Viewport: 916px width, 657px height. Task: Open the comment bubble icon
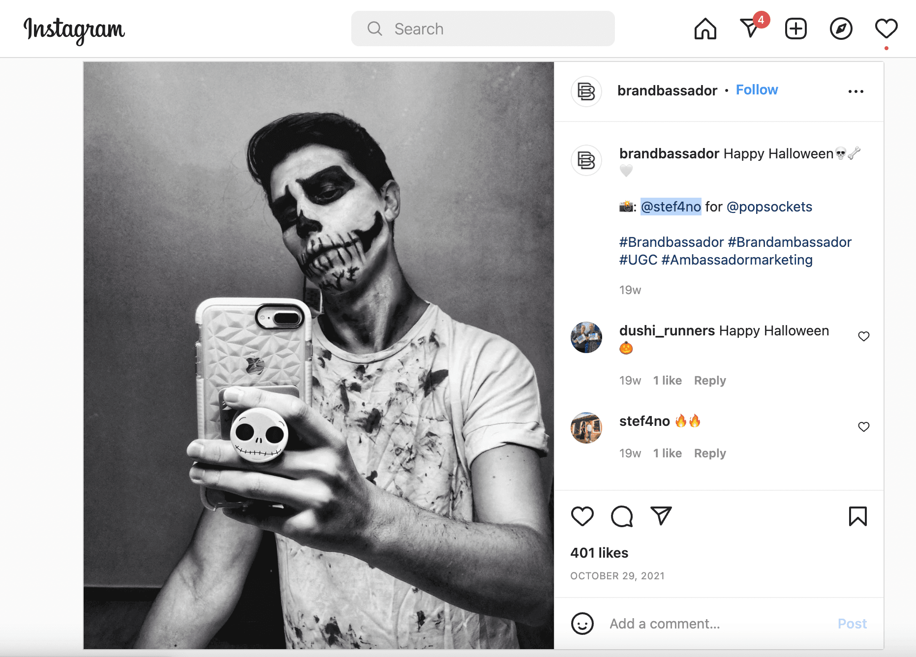621,517
